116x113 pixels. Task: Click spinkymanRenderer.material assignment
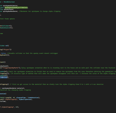pos(13,88)
